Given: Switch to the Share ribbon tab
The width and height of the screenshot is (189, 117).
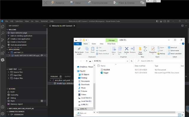Looking at the screenshot, I should (94, 44).
